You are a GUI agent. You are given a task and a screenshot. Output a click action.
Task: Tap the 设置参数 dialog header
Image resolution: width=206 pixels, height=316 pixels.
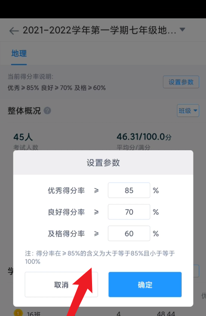[103, 162]
